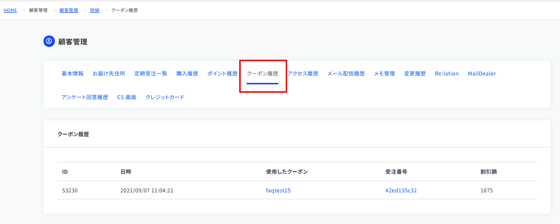Open order number 42ed135c32
Viewport: 560px width, 224px height.
click(x=401, y=190)
